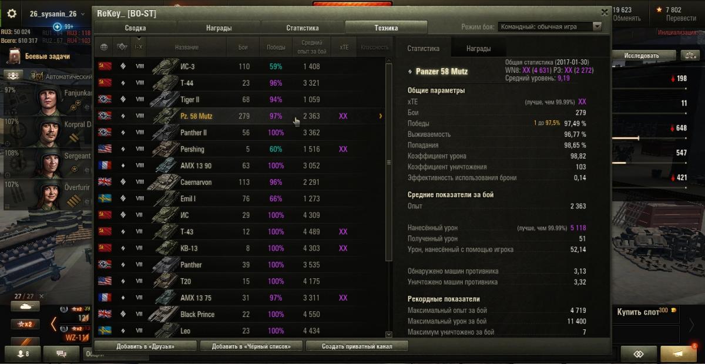Viewport: 705px width, 364px height.
Task: Open the Награды tab in vehicle panel
Action: (479, 49)
